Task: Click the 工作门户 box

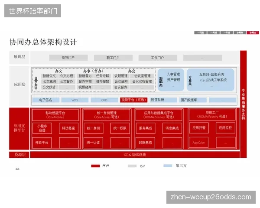Action: click(158, 58)
